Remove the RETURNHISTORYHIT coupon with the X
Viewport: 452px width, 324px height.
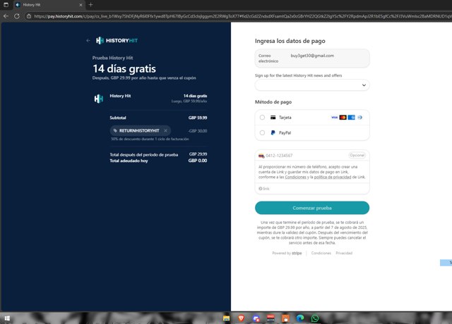pos(165,130)
